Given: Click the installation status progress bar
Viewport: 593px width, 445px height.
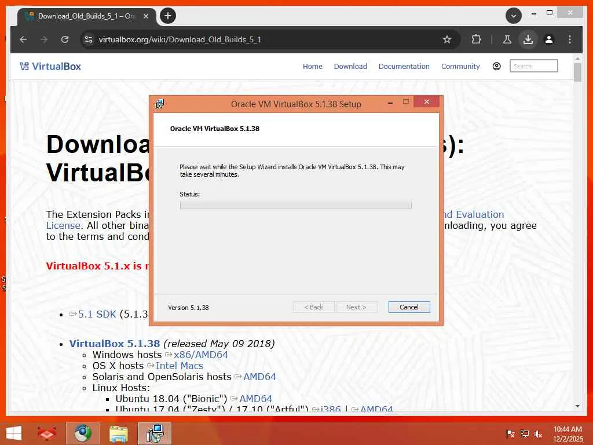Looking at the screenshot, I should pyautogui.click(x=296, y=206).
